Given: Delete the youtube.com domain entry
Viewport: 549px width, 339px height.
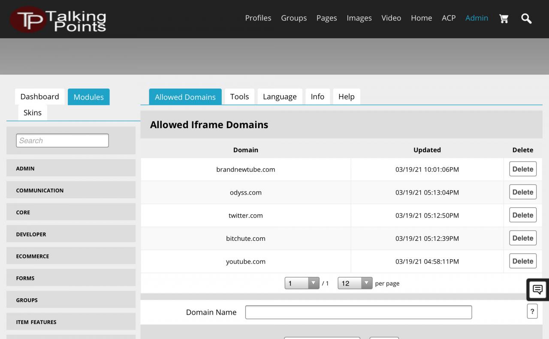Looking at the screenshot, I should (x=522, y=261).
